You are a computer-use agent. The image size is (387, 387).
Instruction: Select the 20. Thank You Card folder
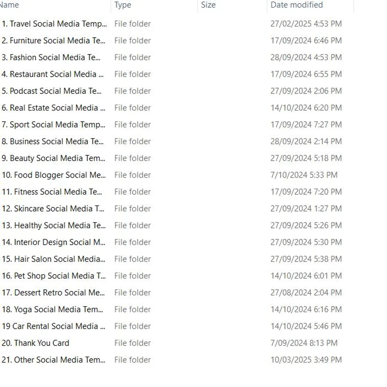pos(36,343)
